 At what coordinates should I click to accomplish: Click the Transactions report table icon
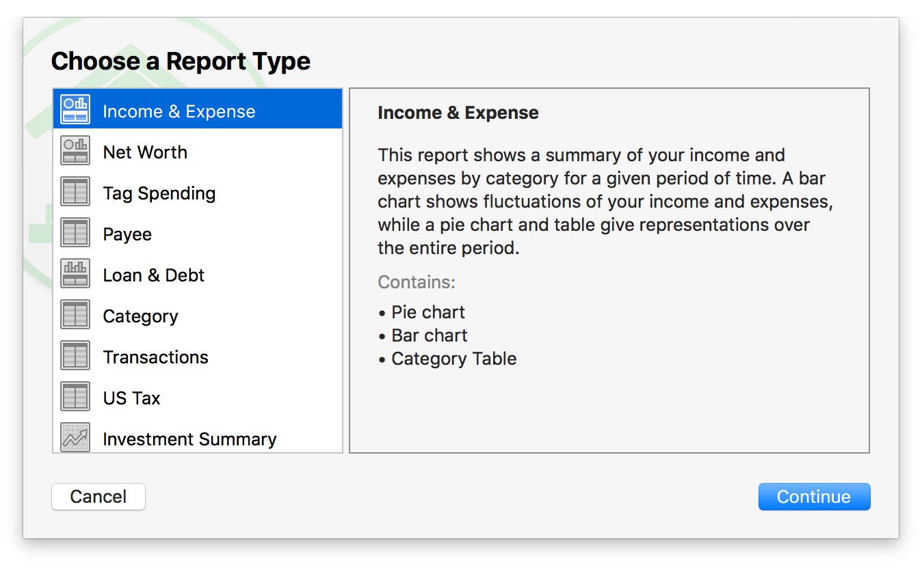click(75, 356)
